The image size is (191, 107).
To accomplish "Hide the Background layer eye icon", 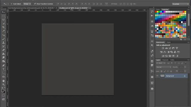I will pos(157,76).
